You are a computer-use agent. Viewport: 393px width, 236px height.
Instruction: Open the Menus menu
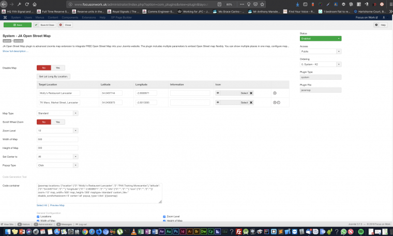40,18
